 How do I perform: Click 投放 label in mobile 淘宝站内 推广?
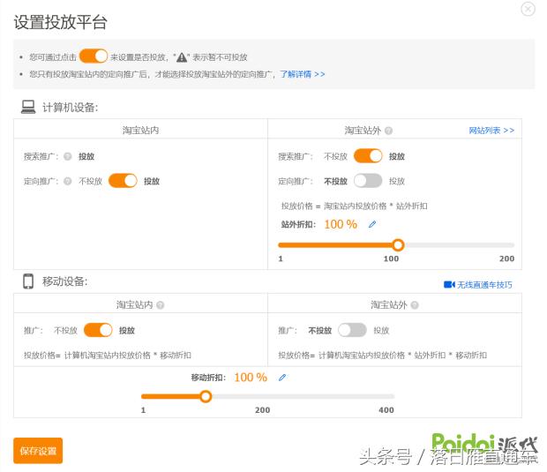[127, 330]
